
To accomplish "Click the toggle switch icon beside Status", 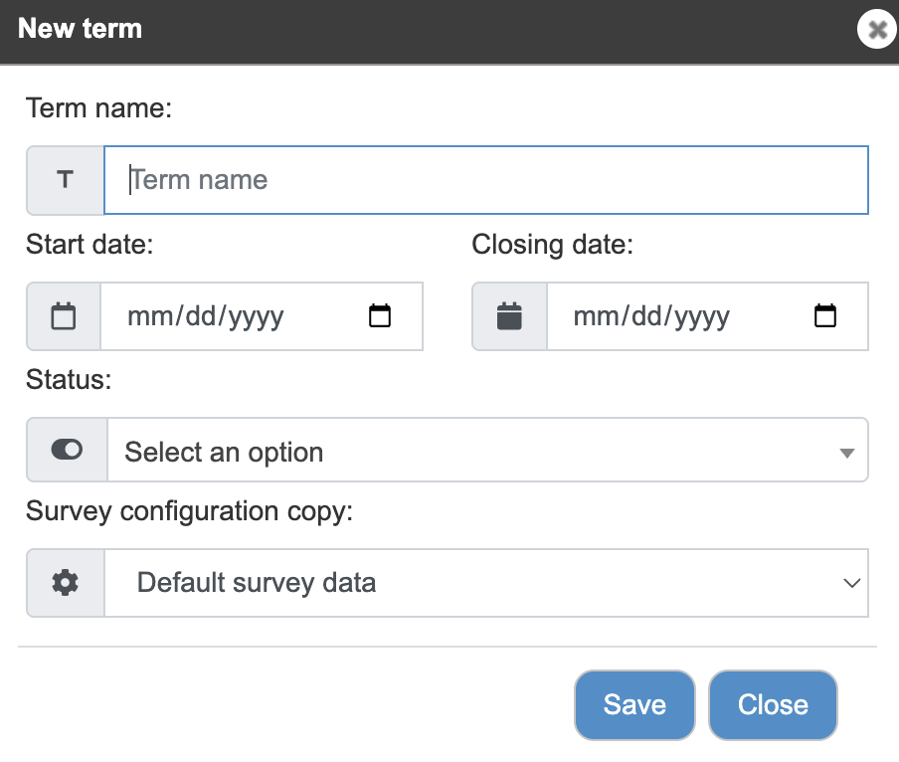I will click(67, 450).
